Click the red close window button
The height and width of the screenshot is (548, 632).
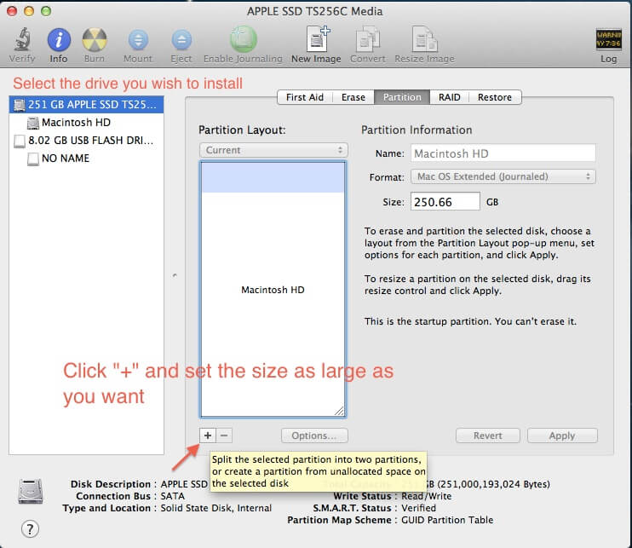point(12,11)
